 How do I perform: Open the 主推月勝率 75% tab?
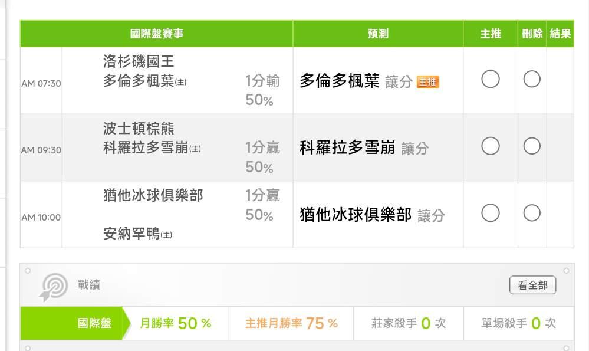tap(291, 323)
